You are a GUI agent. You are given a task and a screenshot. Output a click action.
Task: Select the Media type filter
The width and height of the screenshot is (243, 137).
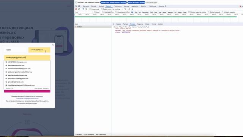[164, 12]
